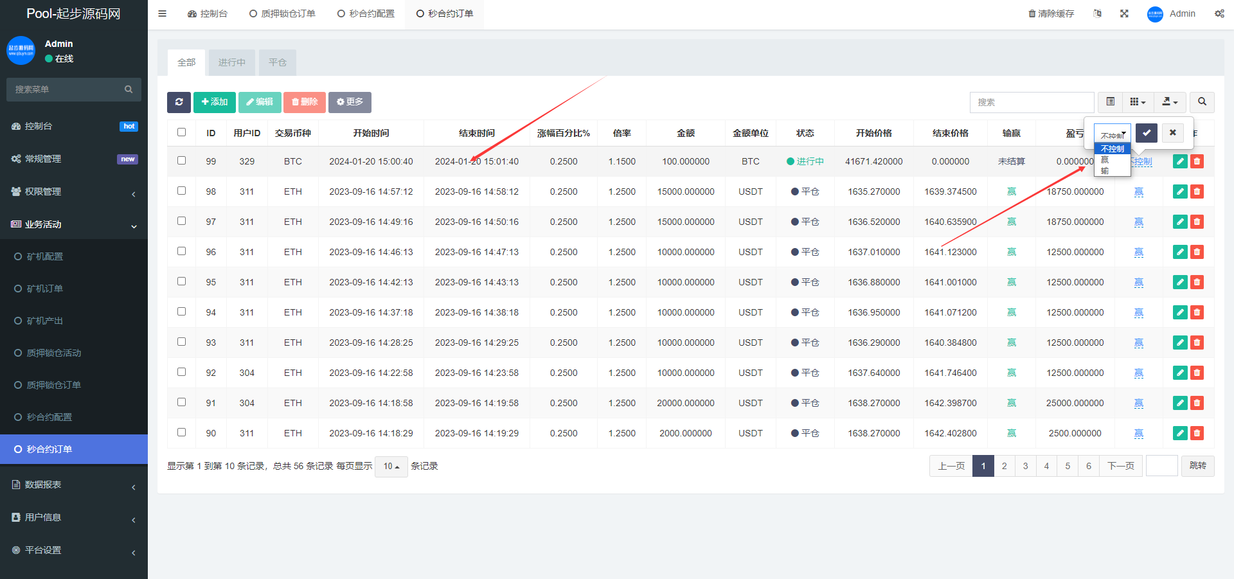
Task: Click the search magnifier button beside table toolbar
Action: click(1202, 102)
